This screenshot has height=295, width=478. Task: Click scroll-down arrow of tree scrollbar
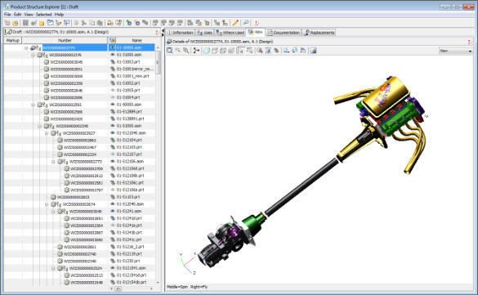(159, 283)
